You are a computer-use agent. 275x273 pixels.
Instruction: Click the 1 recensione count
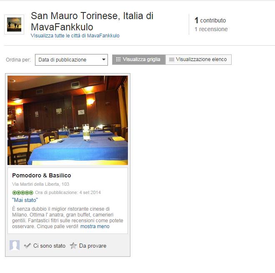click(x=211, y=29)
